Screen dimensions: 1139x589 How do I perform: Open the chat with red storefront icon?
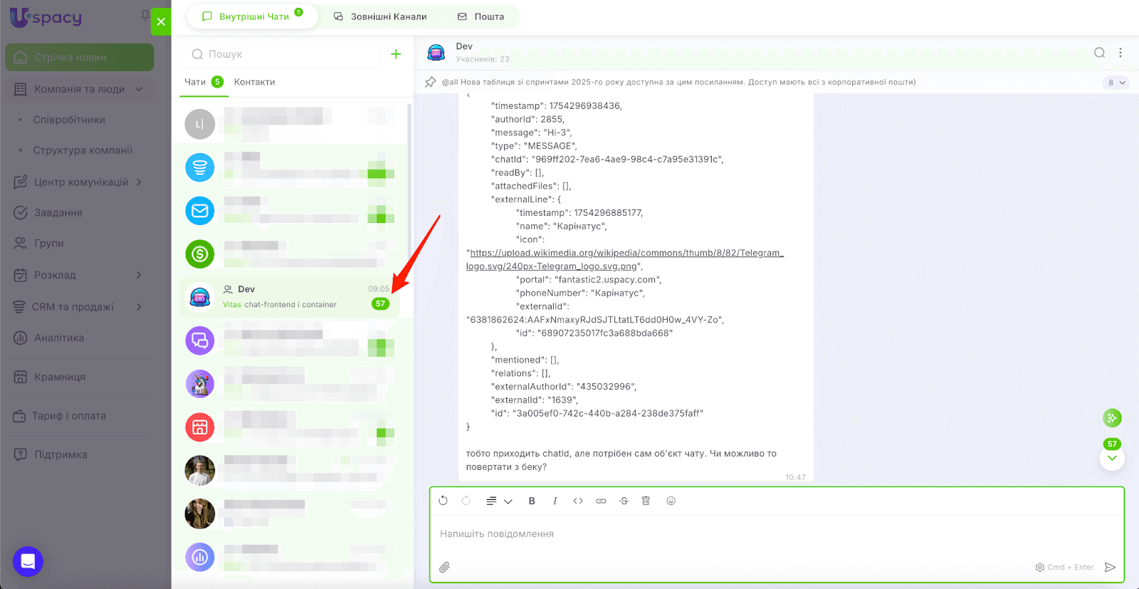coord(290,427)
